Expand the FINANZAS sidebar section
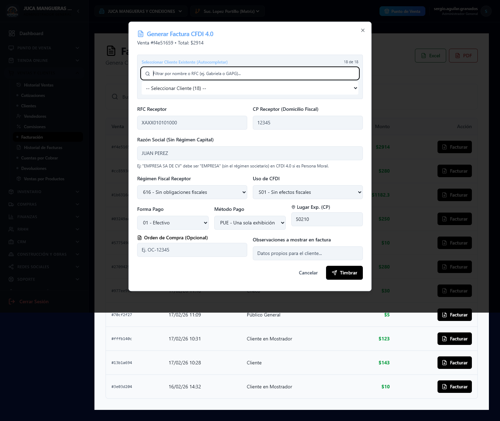Image resolution: width=500 pixels, height=421 pixels. (44, 217)
